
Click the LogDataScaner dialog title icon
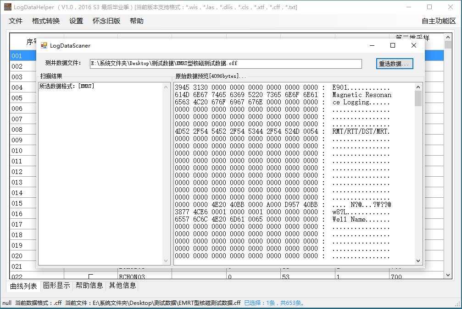click(44, 45)
